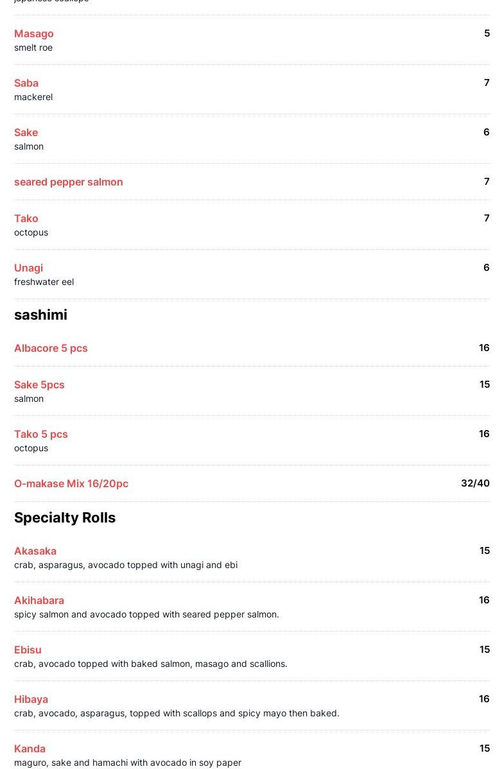Click the Akasaka roll description text

126,565
